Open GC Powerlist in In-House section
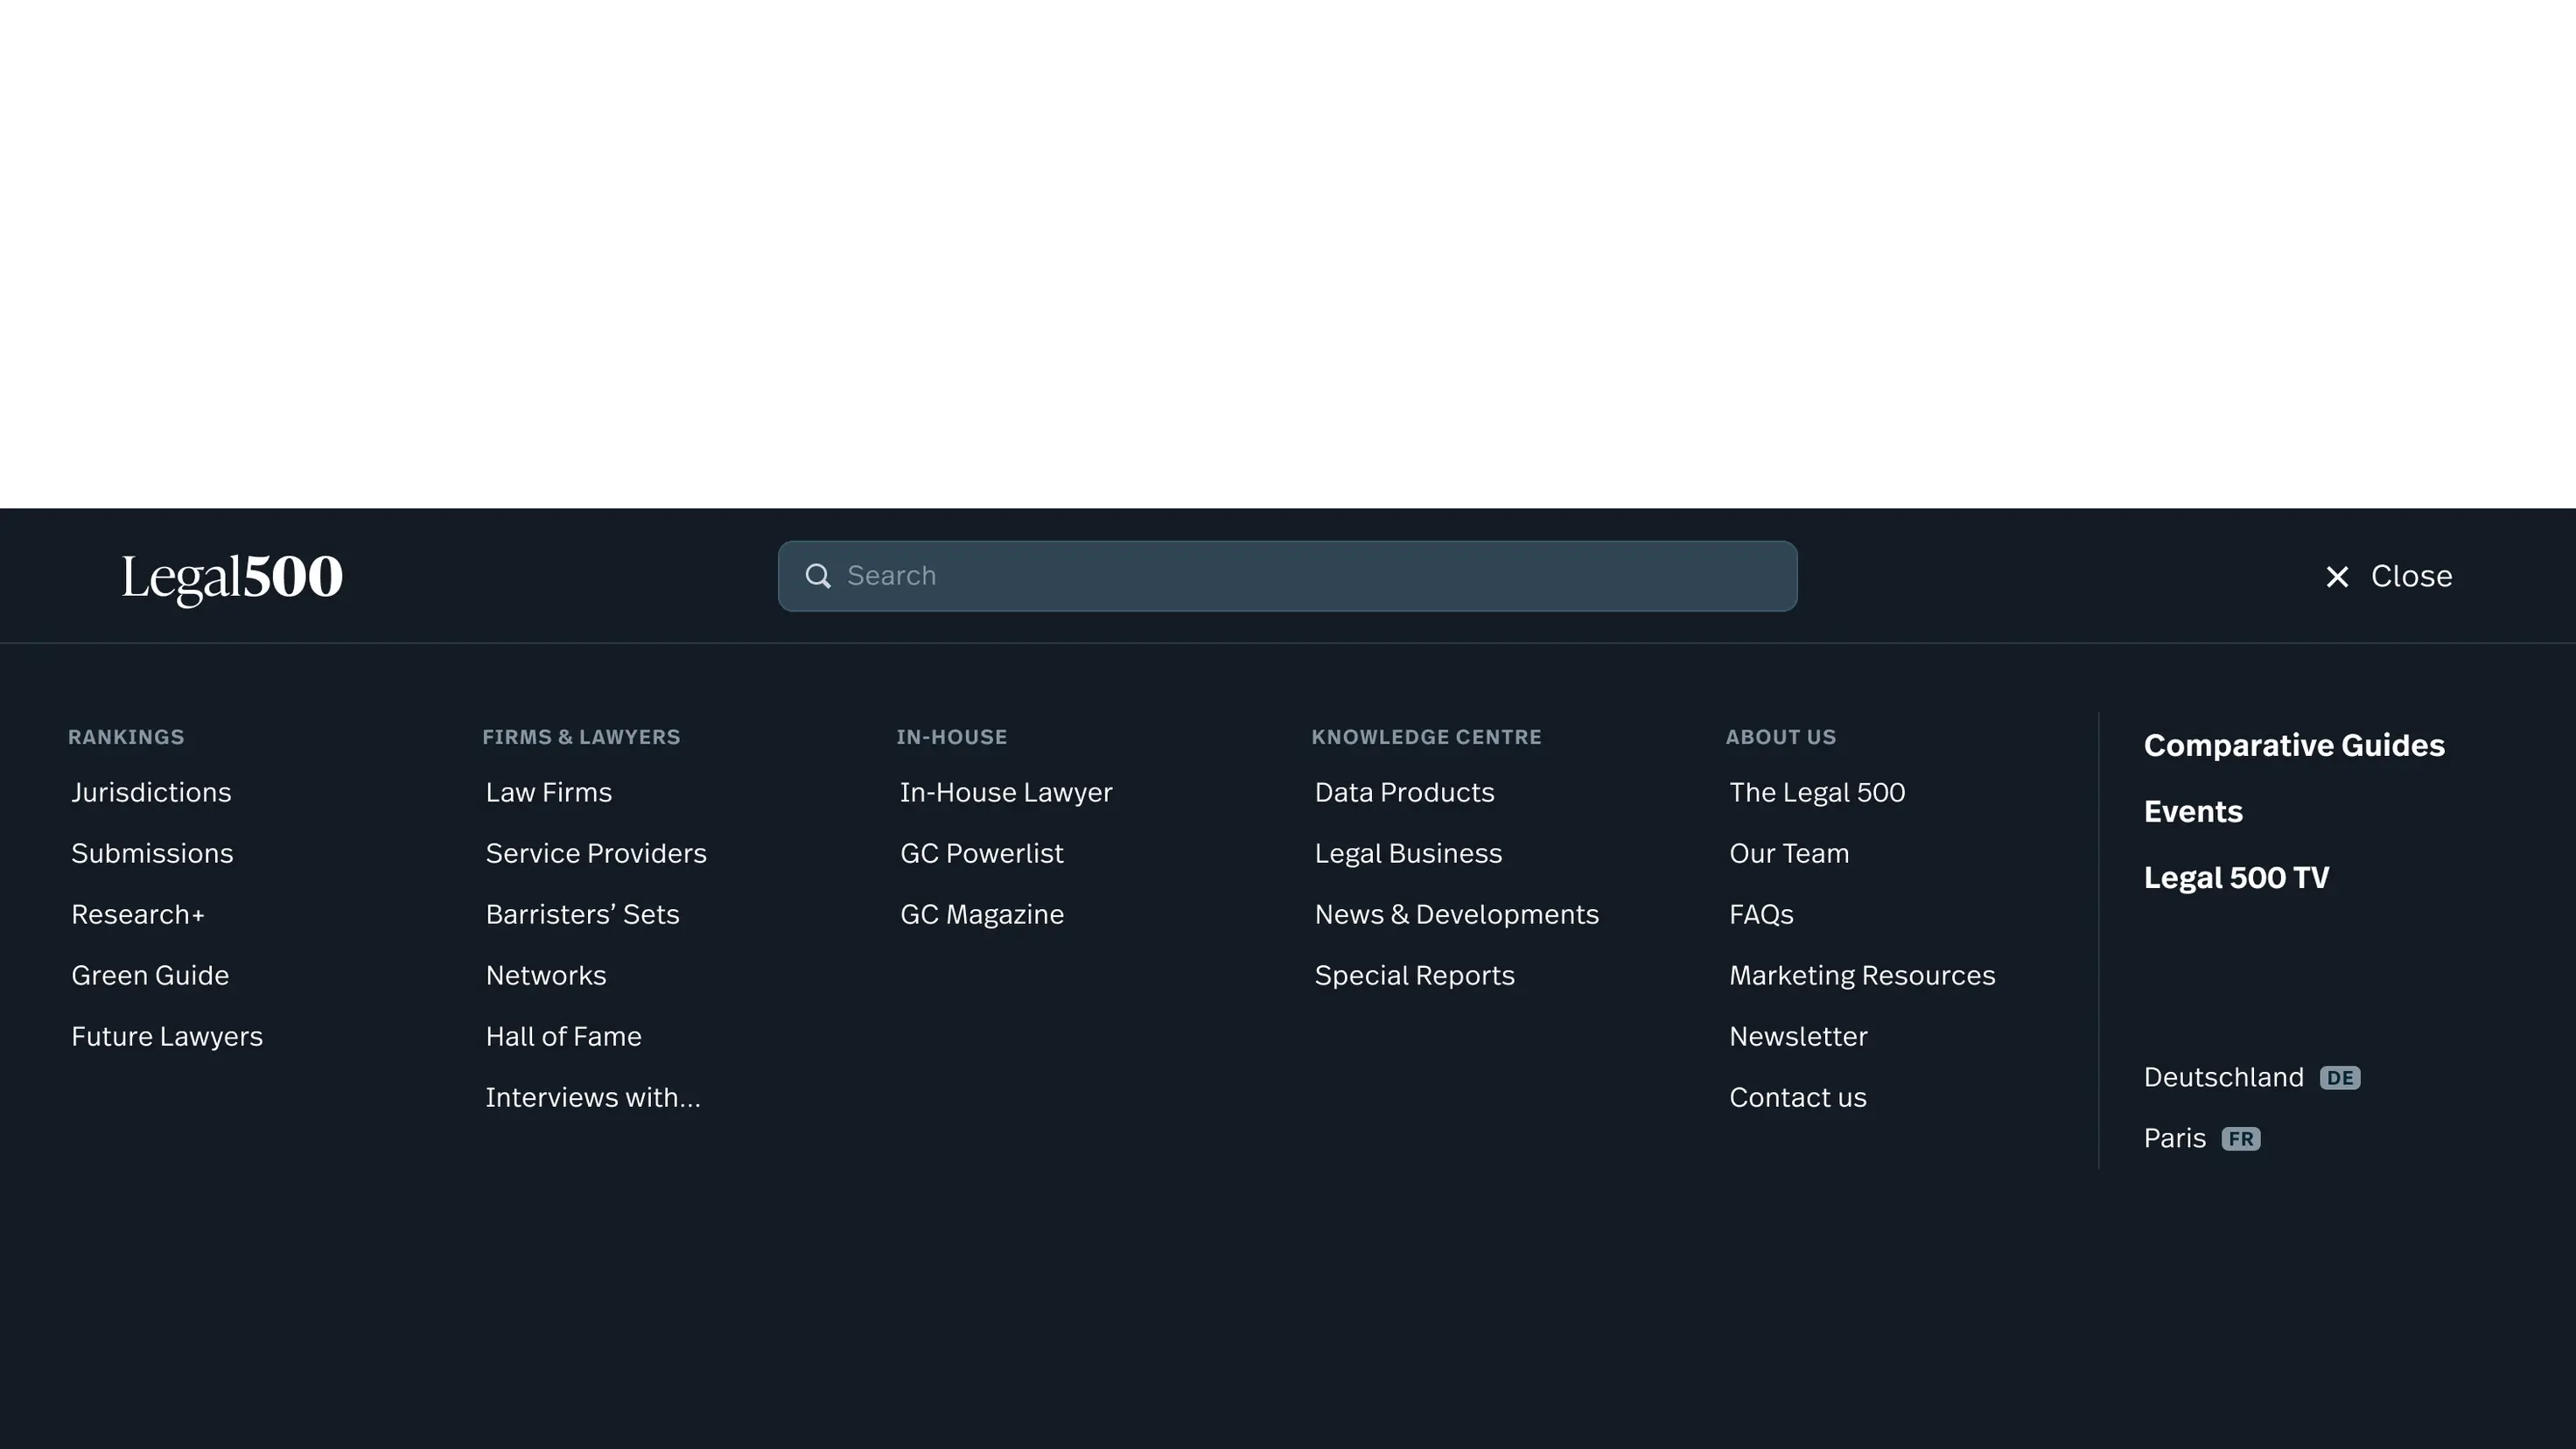The width and height of the screenshot is (2576, 1449). coord(981,854)
